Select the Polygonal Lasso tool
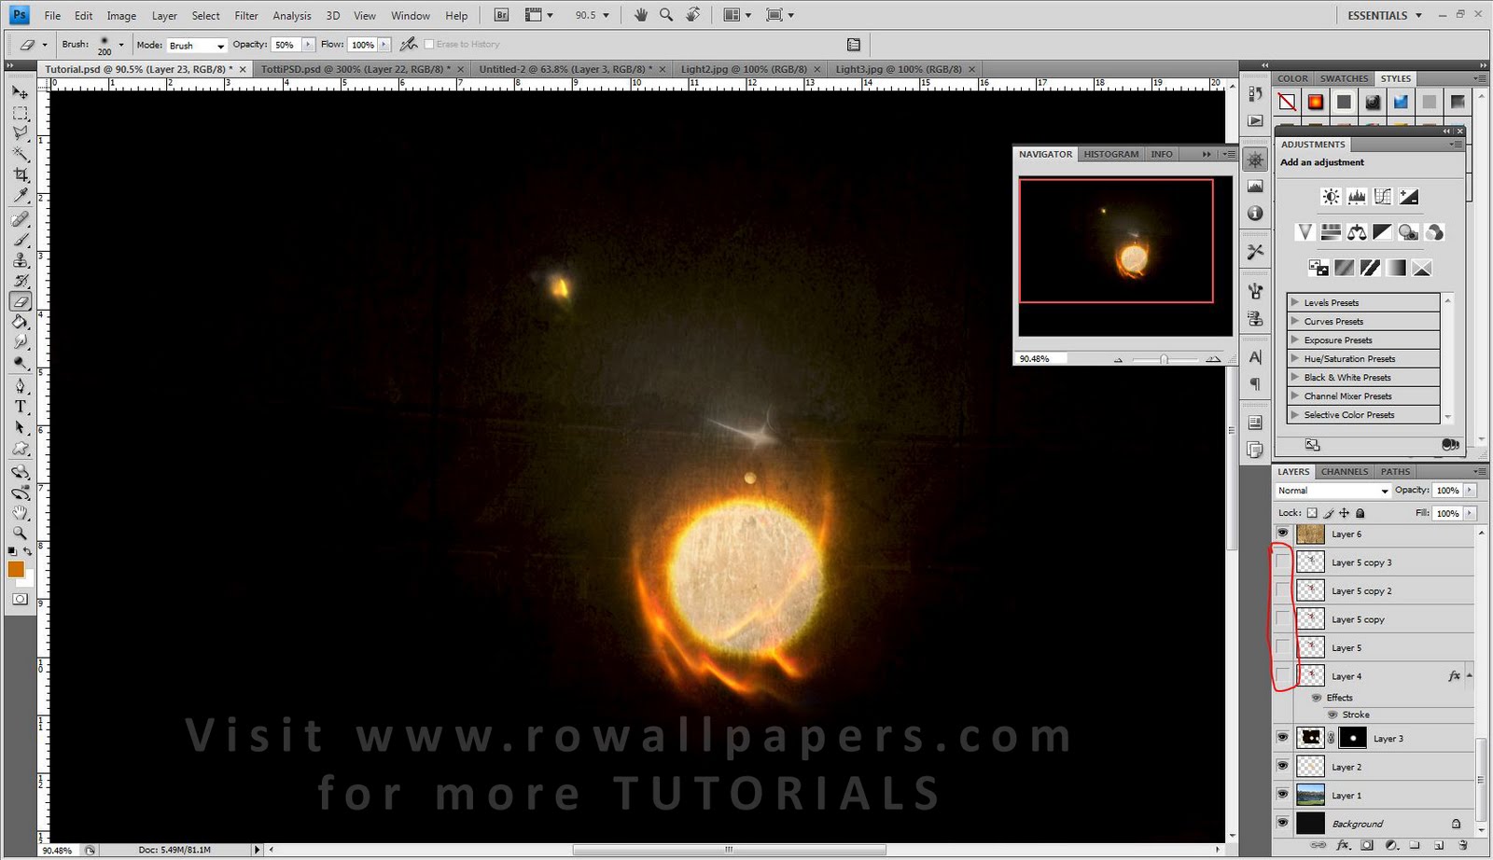The image size is (1493, 860). (20, 134)
